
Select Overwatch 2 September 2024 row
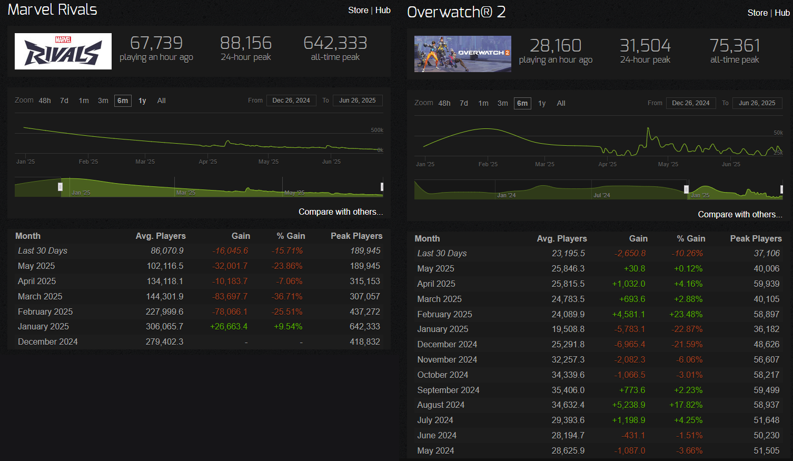pos(599,390)
